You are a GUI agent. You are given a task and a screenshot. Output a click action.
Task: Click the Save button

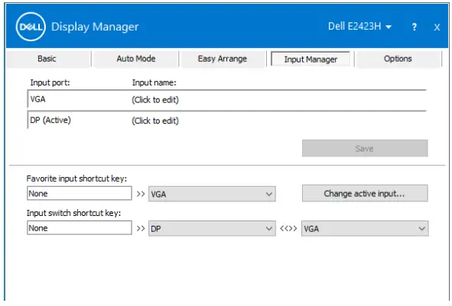coord(365,148)
